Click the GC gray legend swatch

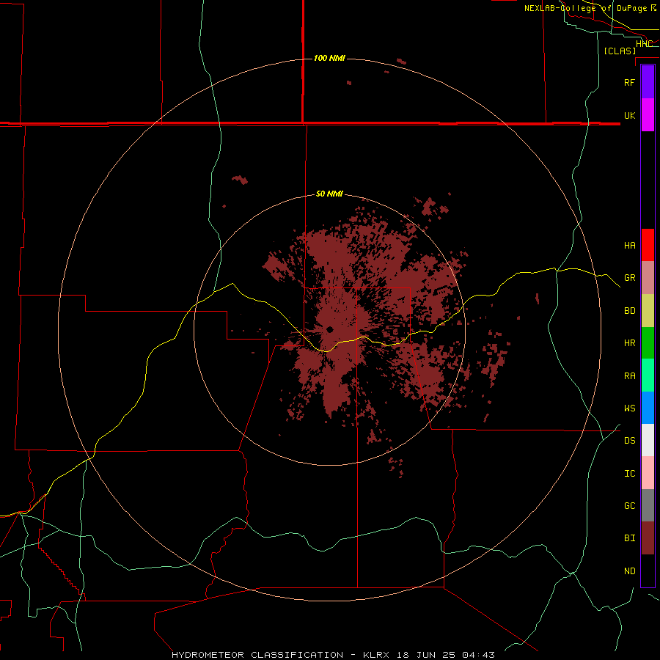[x=648, y=505]
